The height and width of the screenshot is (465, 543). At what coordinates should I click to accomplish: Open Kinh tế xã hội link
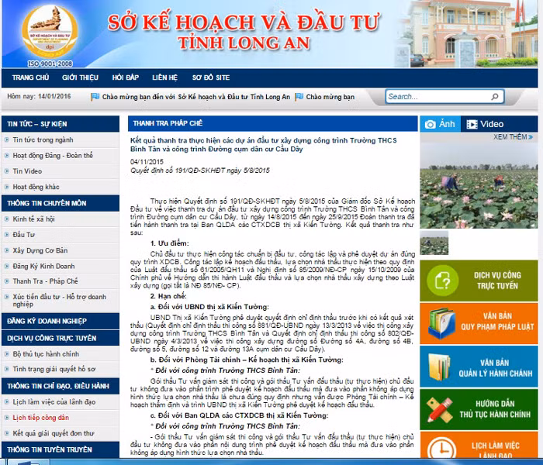[x=33, y=219]
